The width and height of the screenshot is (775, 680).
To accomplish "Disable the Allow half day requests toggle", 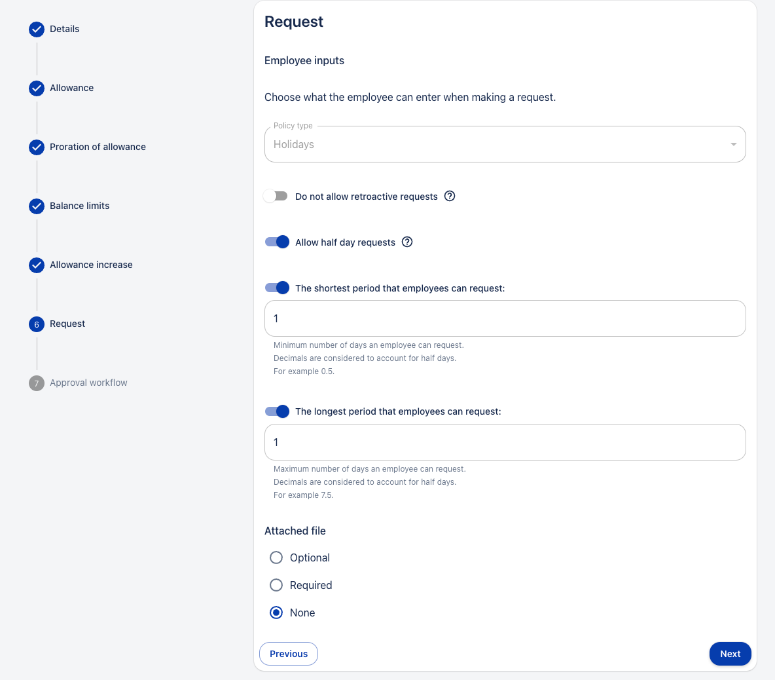I will click(277, 242).
